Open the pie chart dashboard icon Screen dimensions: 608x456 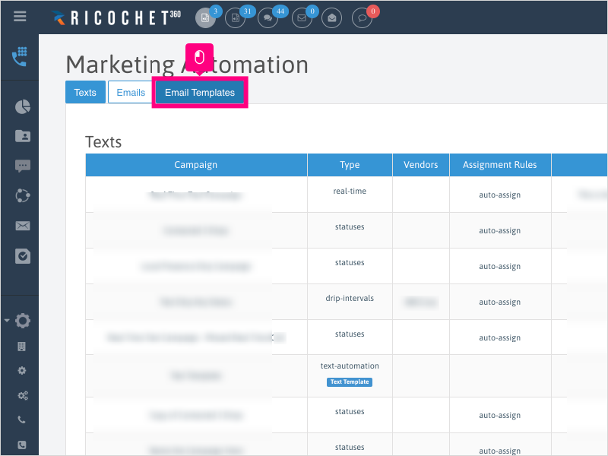(x=23, y=106)
